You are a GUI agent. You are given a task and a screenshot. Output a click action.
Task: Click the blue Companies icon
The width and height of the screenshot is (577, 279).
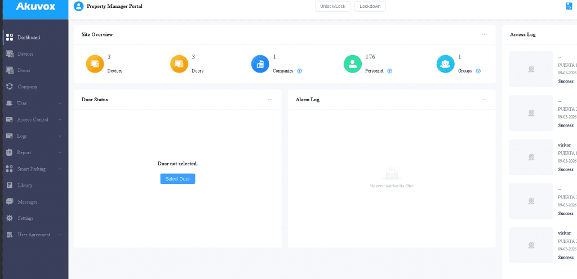[x=260, y=64]
